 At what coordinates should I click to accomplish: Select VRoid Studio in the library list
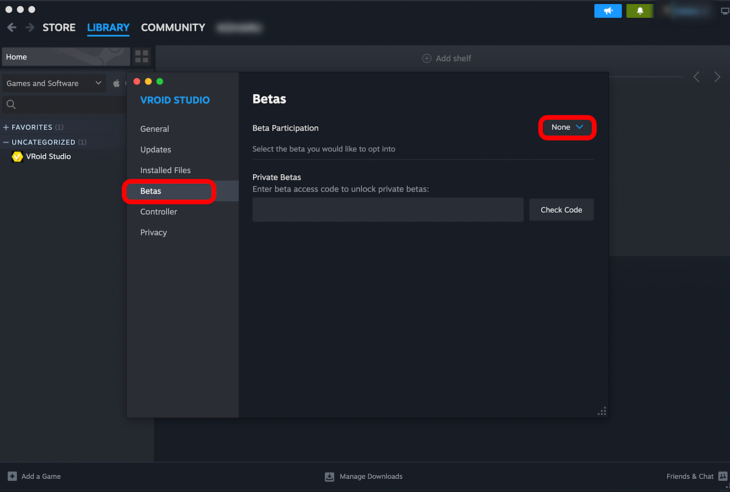pyautogui.click(x=48, y=156)
